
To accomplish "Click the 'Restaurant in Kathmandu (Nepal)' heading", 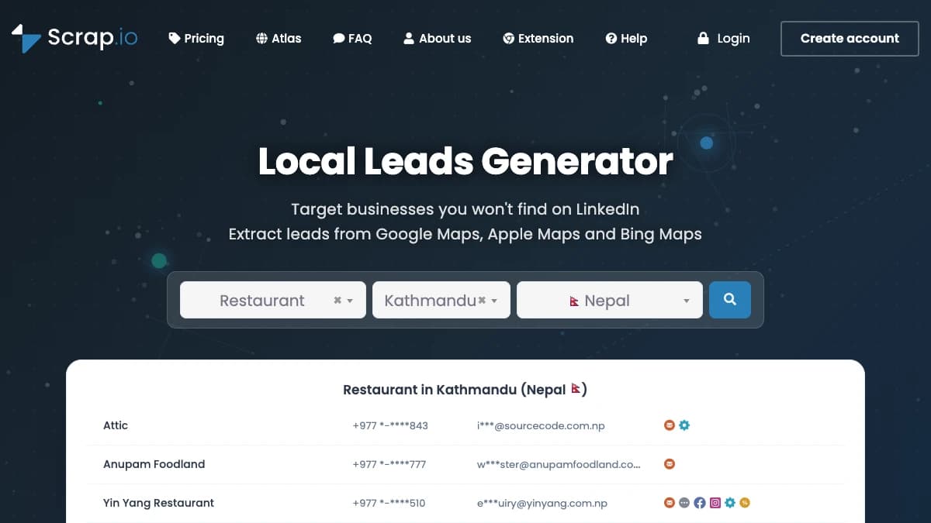I will (x=465, y=390).
